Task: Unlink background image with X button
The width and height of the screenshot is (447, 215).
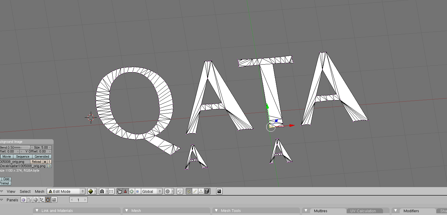Action: click(45, 162)
